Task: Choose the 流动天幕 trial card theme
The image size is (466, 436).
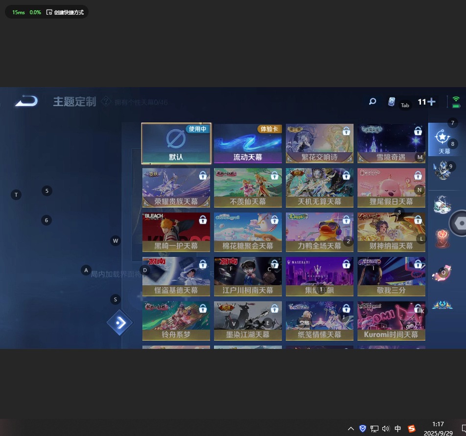Action: [x=248, y=143]
